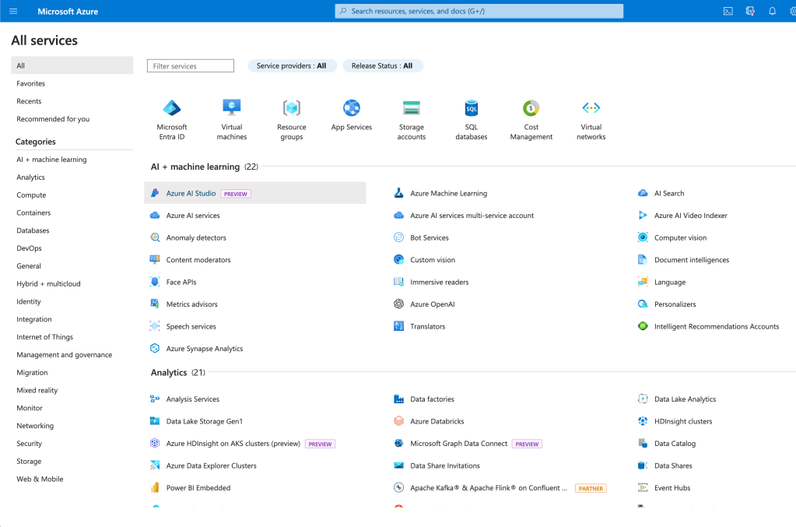Open Data Lake Storage Gen1 link
The width and height of the screenshot is (796, 527).
(x=205, y=421)
